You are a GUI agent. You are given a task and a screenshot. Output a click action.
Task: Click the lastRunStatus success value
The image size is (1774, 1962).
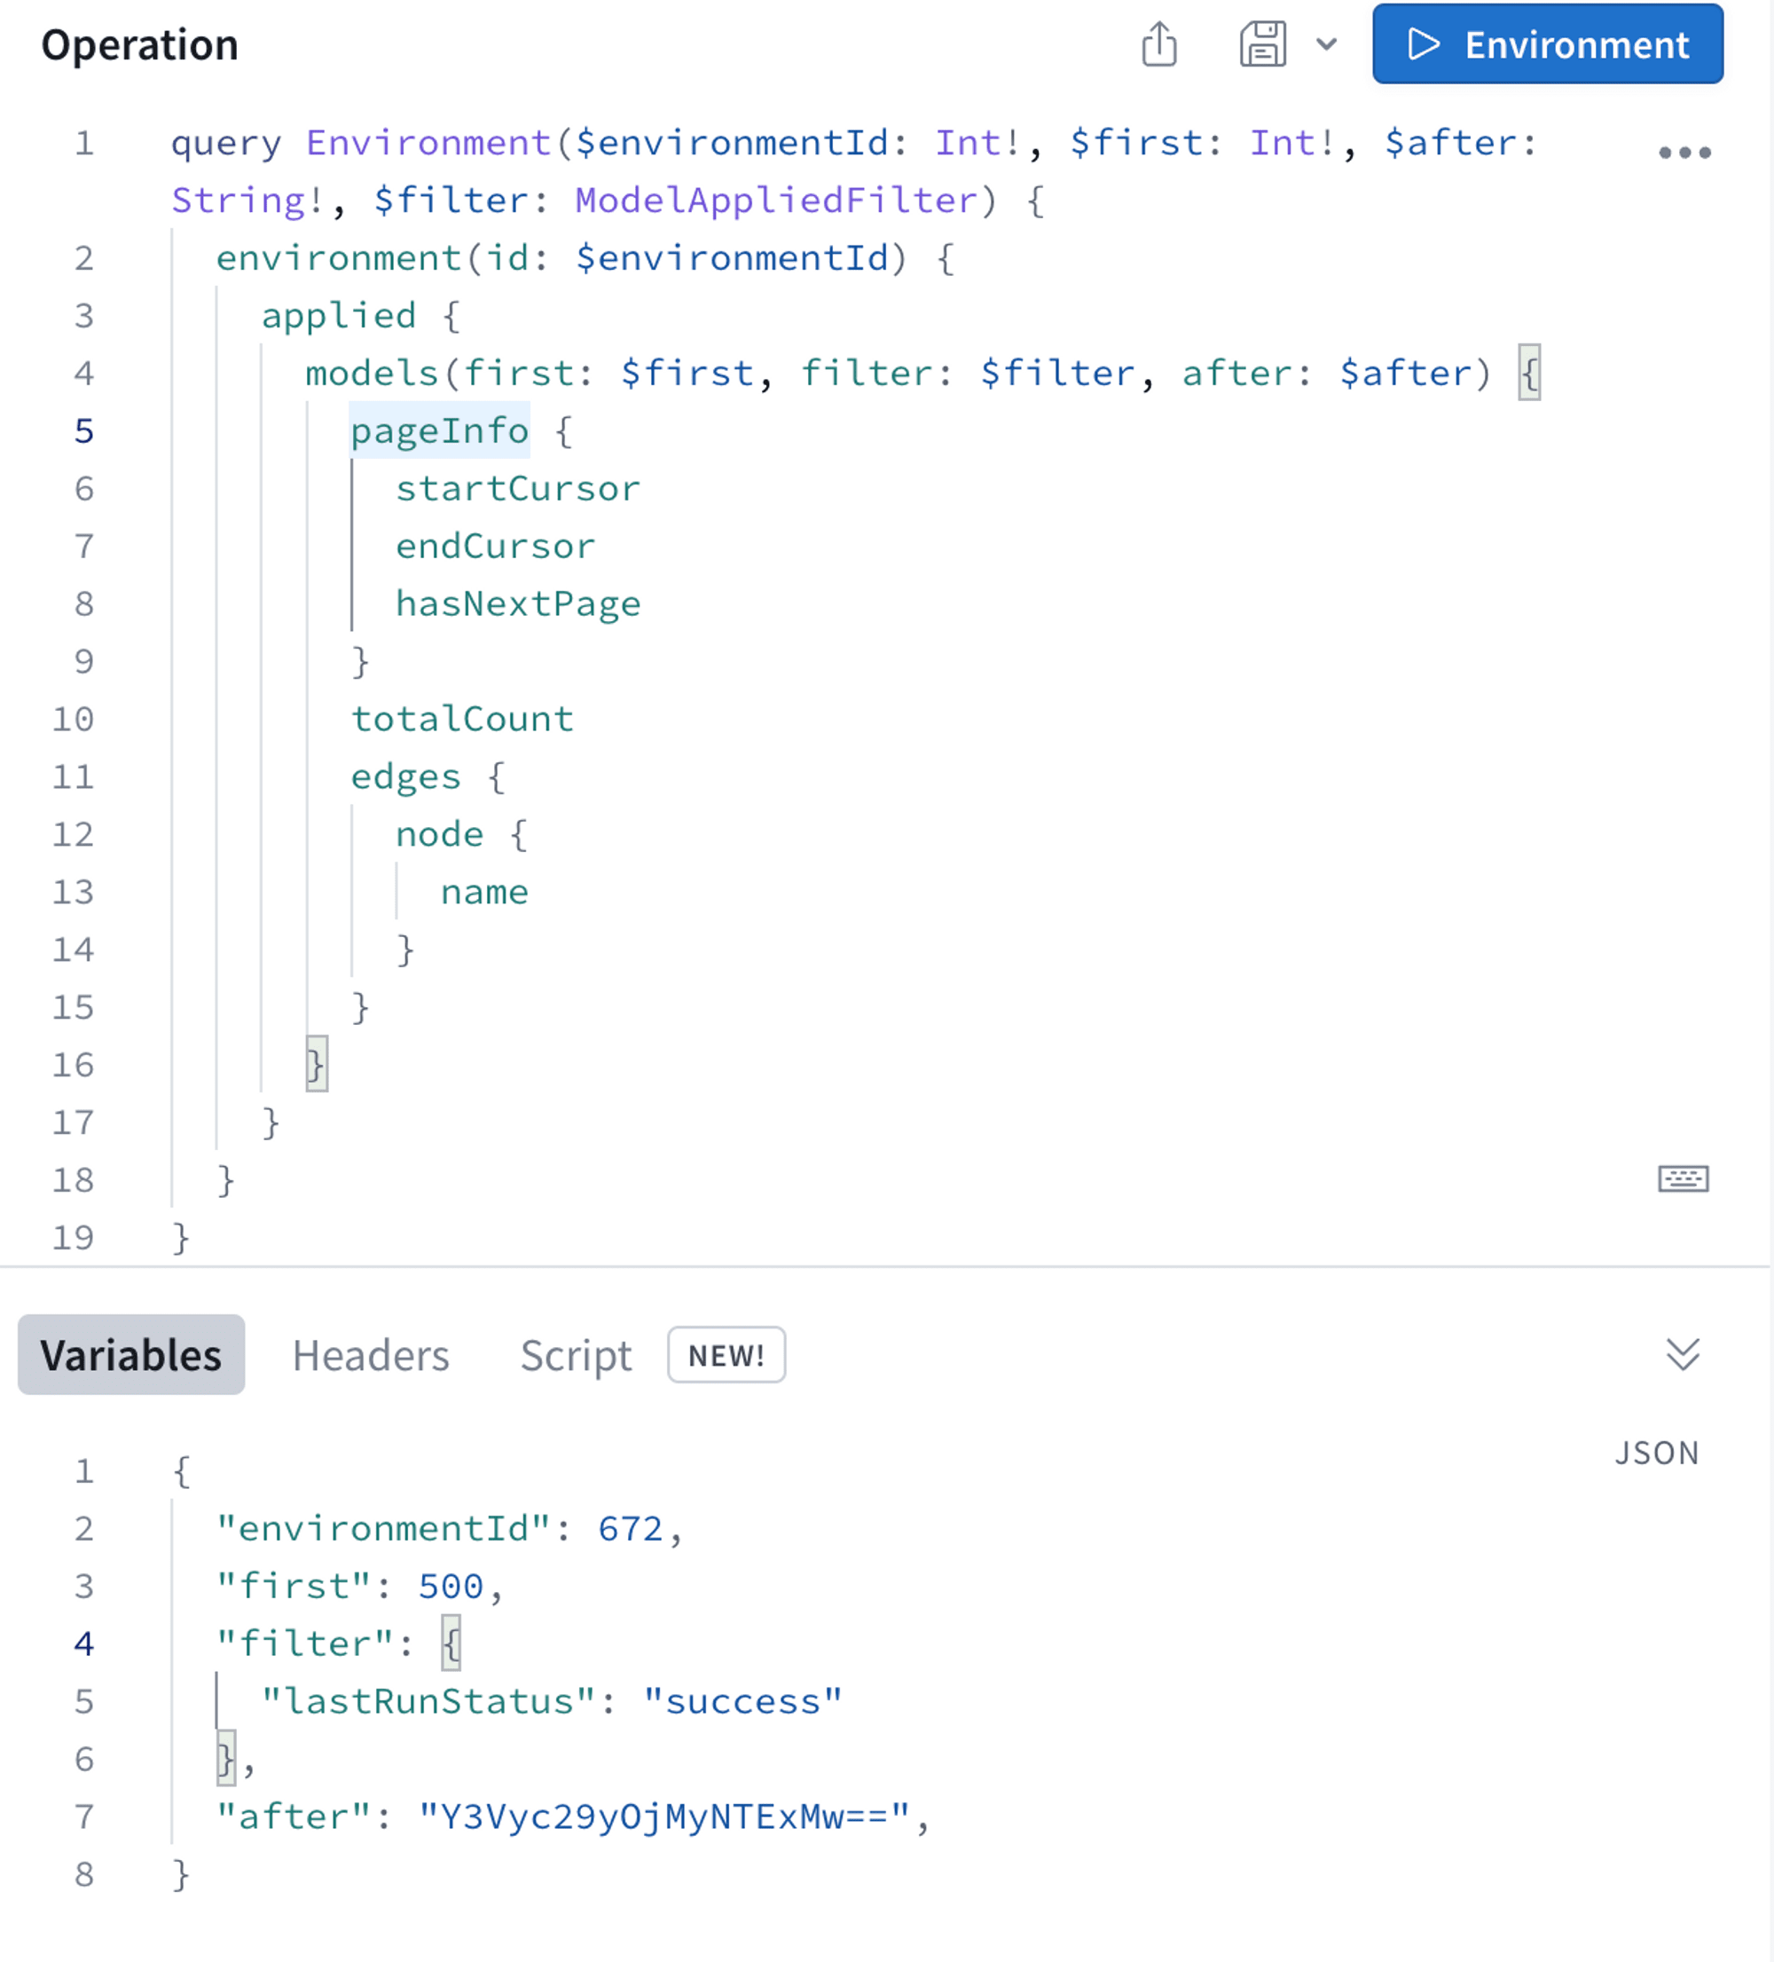[x=745, y=1701]
